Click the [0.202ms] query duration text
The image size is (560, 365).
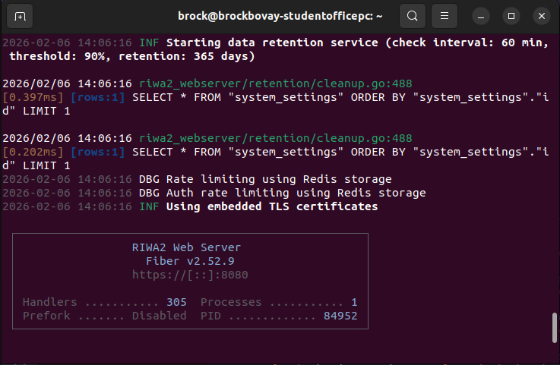click(x=33, y=152)
